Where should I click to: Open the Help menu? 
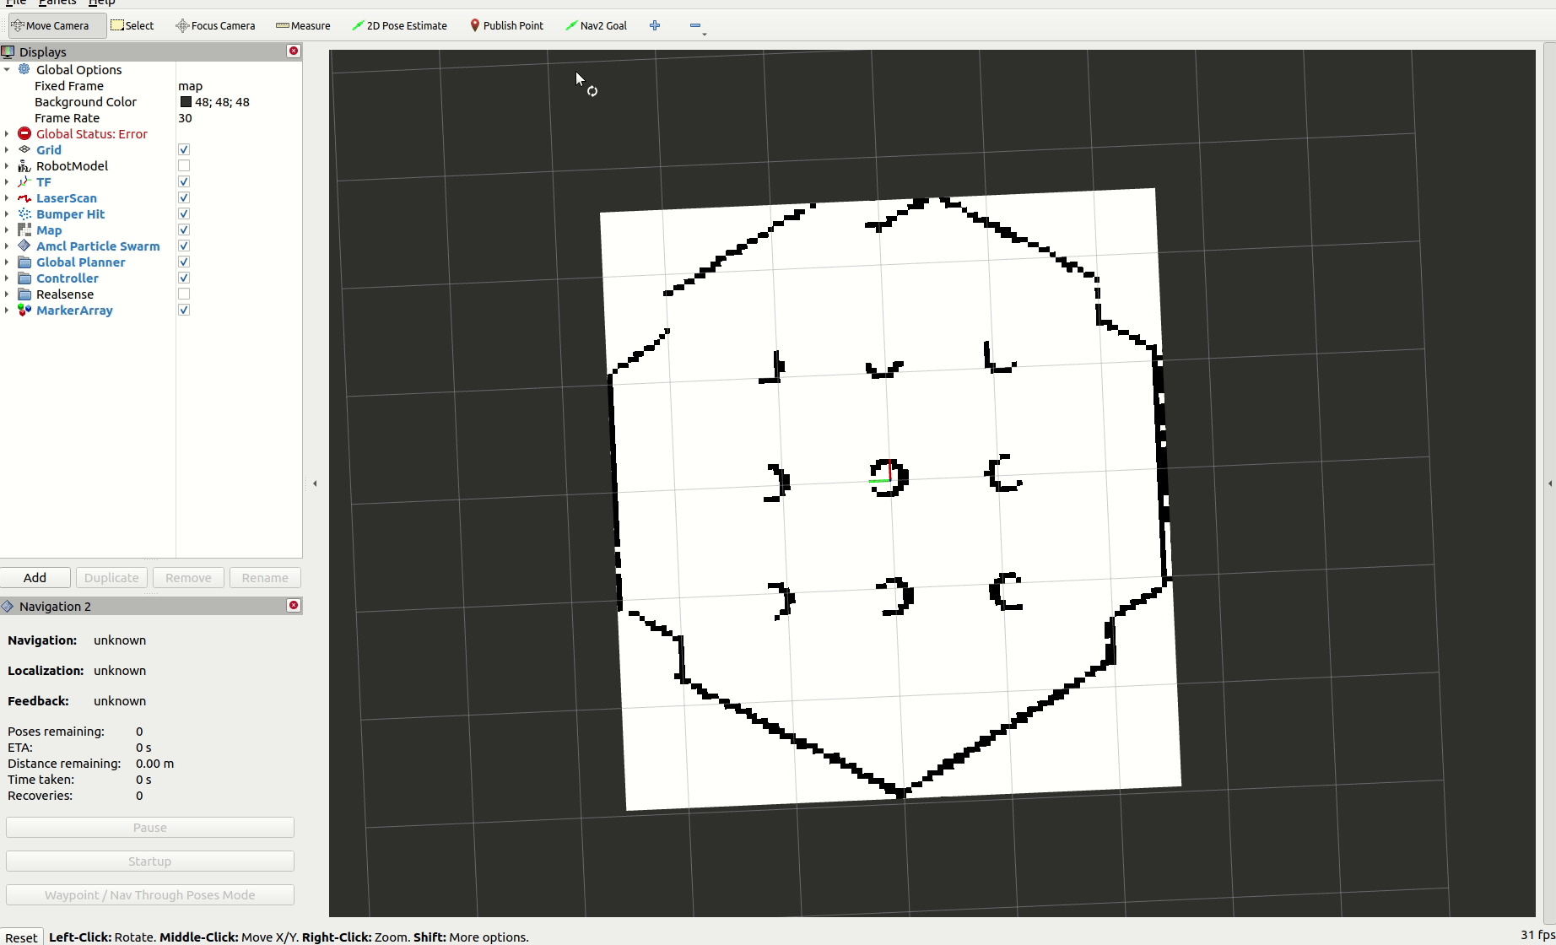[x=101, y=3]
